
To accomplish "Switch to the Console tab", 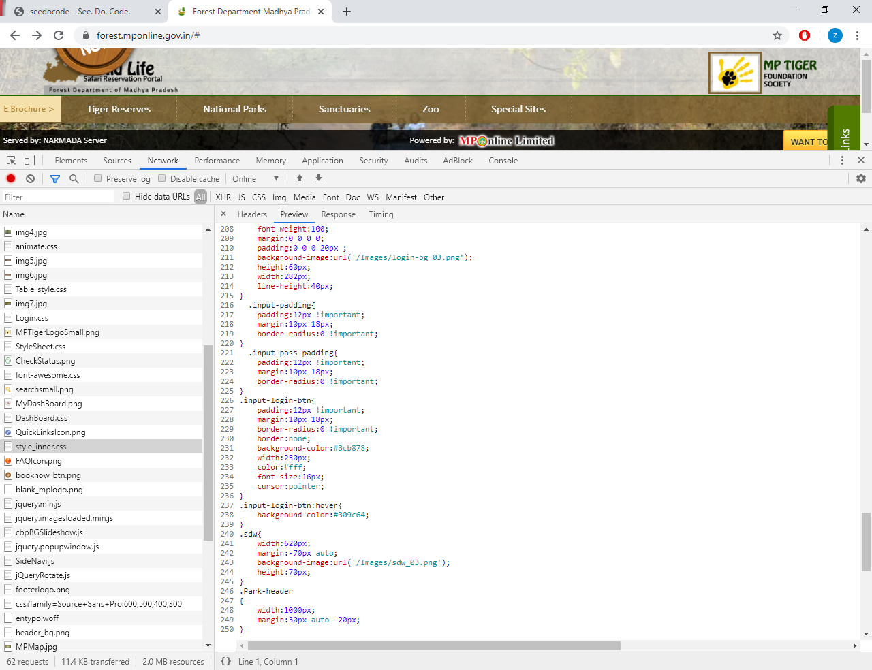I will (503, 161).
